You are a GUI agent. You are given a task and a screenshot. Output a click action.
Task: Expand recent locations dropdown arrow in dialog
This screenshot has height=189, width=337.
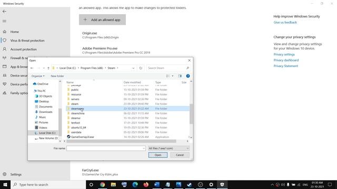(x=44, y=68)
